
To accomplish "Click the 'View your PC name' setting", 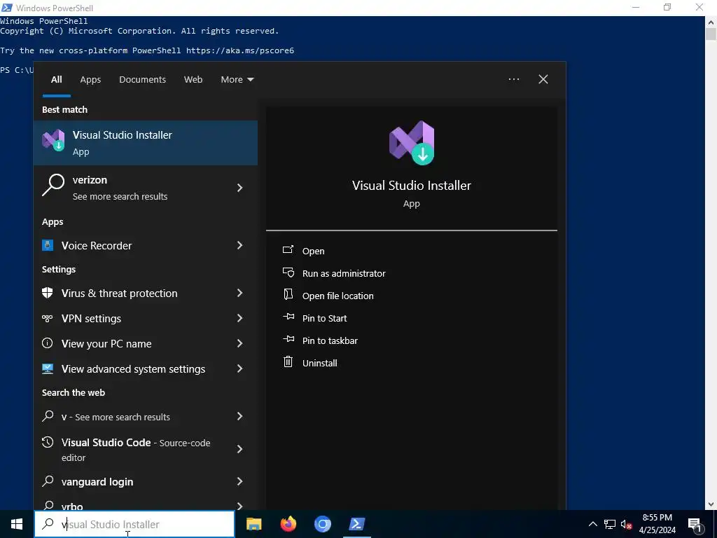I will [106, 343].
